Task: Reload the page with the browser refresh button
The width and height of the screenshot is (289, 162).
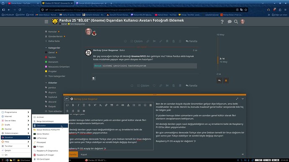Action: (20, 10)
